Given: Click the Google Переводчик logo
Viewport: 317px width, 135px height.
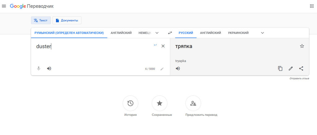Looking at the screenshot, I should (32, 6).
